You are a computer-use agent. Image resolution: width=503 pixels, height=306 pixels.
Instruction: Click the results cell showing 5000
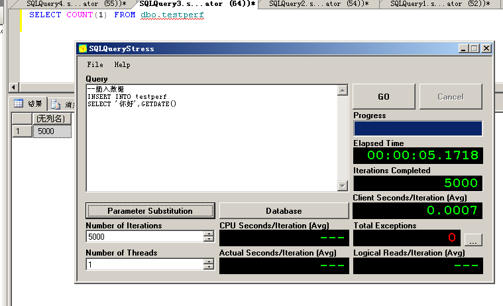(x=52, y=131)
